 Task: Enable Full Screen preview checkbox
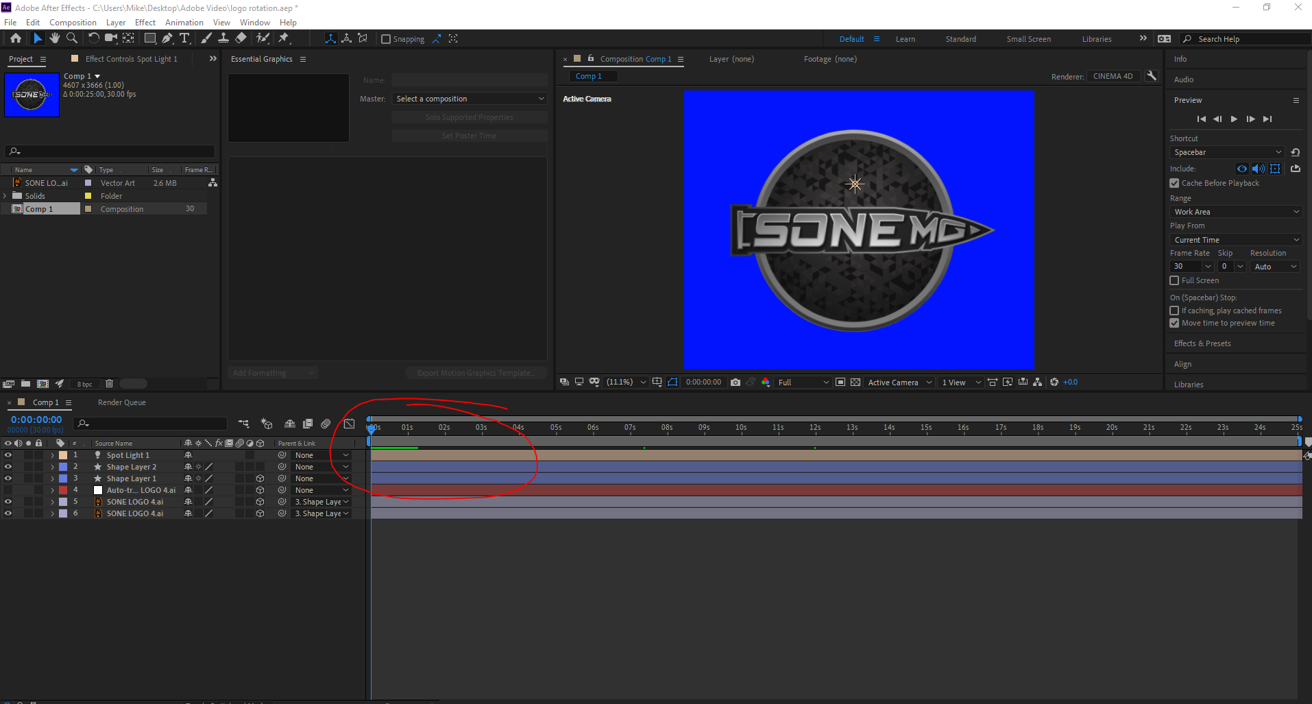pos(1174,280)
